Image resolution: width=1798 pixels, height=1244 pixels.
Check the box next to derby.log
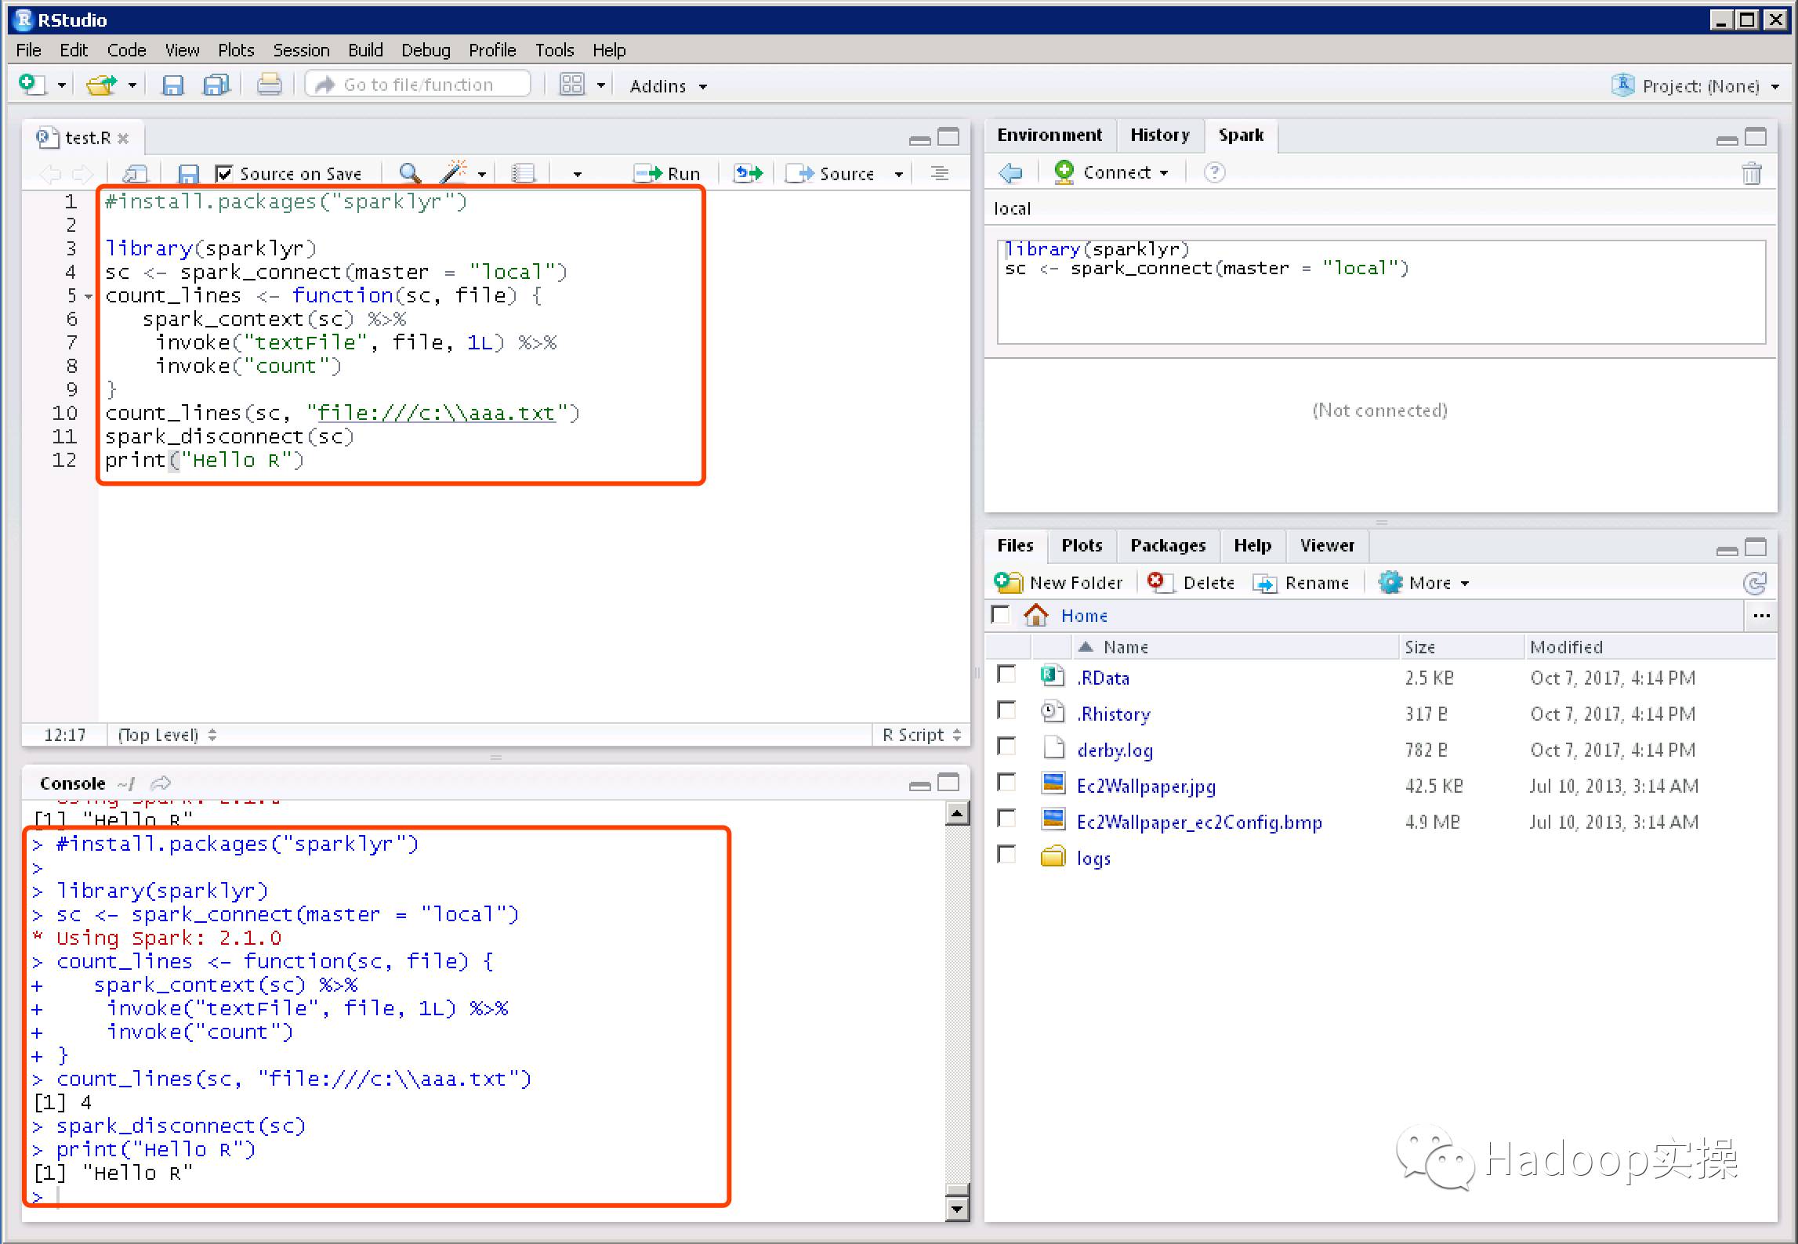pyautogui.click(x=1006, y=747)
